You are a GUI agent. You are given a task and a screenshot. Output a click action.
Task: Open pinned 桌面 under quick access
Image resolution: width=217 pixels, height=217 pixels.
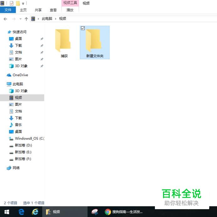[x=19, y=39]
